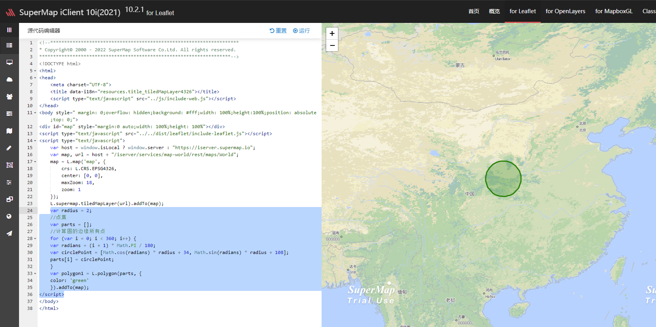Open the folded map icon category
The width and height of the screenshot is (656, 327).
coord(9,131)
